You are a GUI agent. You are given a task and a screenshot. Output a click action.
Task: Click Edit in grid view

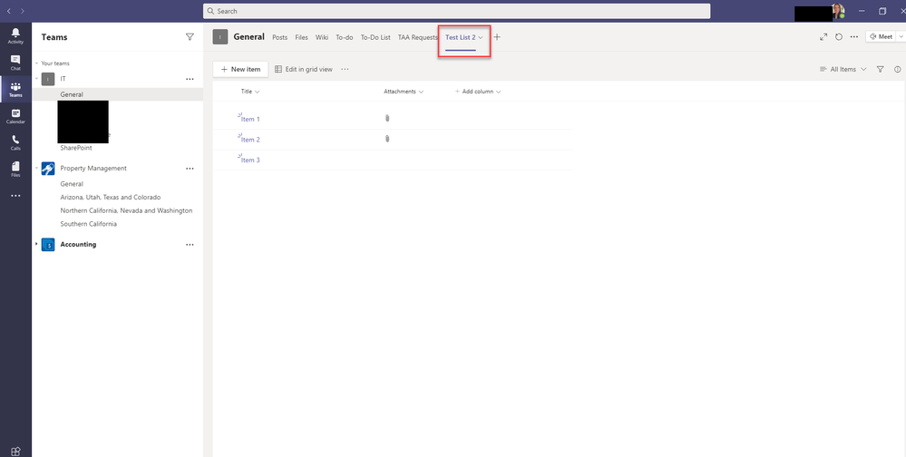304,69
